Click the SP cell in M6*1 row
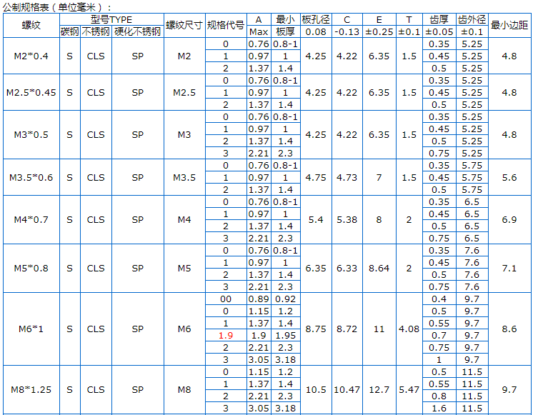533x415 pixels. (x=138, y=329)
